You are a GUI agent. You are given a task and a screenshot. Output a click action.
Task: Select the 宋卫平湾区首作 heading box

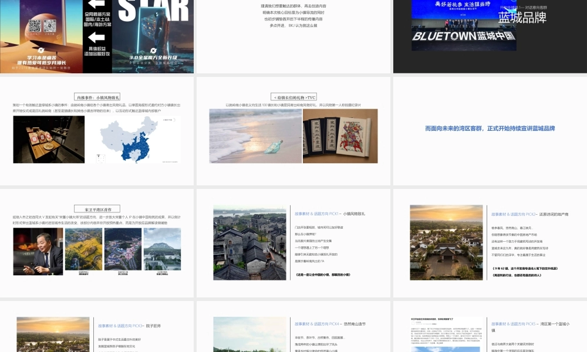coord(97,209)
